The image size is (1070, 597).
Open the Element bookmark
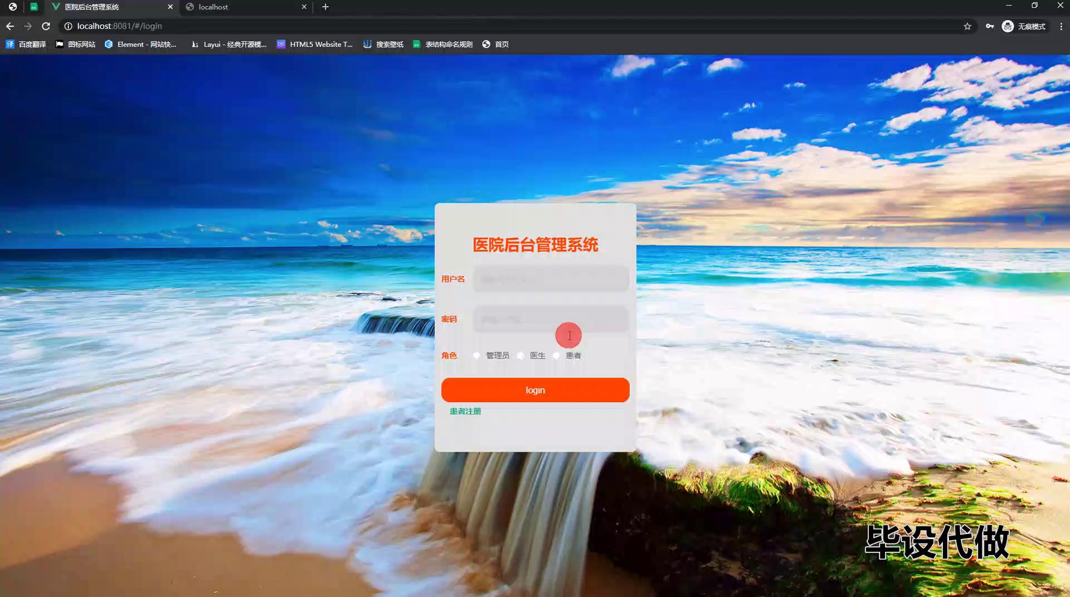click(x=140, y=44)
